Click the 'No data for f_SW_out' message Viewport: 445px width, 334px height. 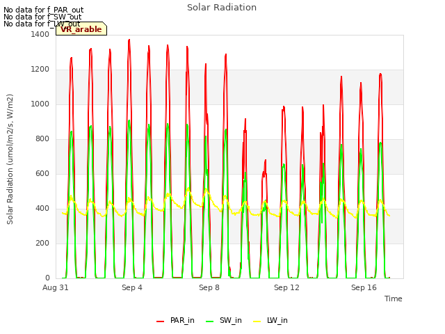point(42,17)
